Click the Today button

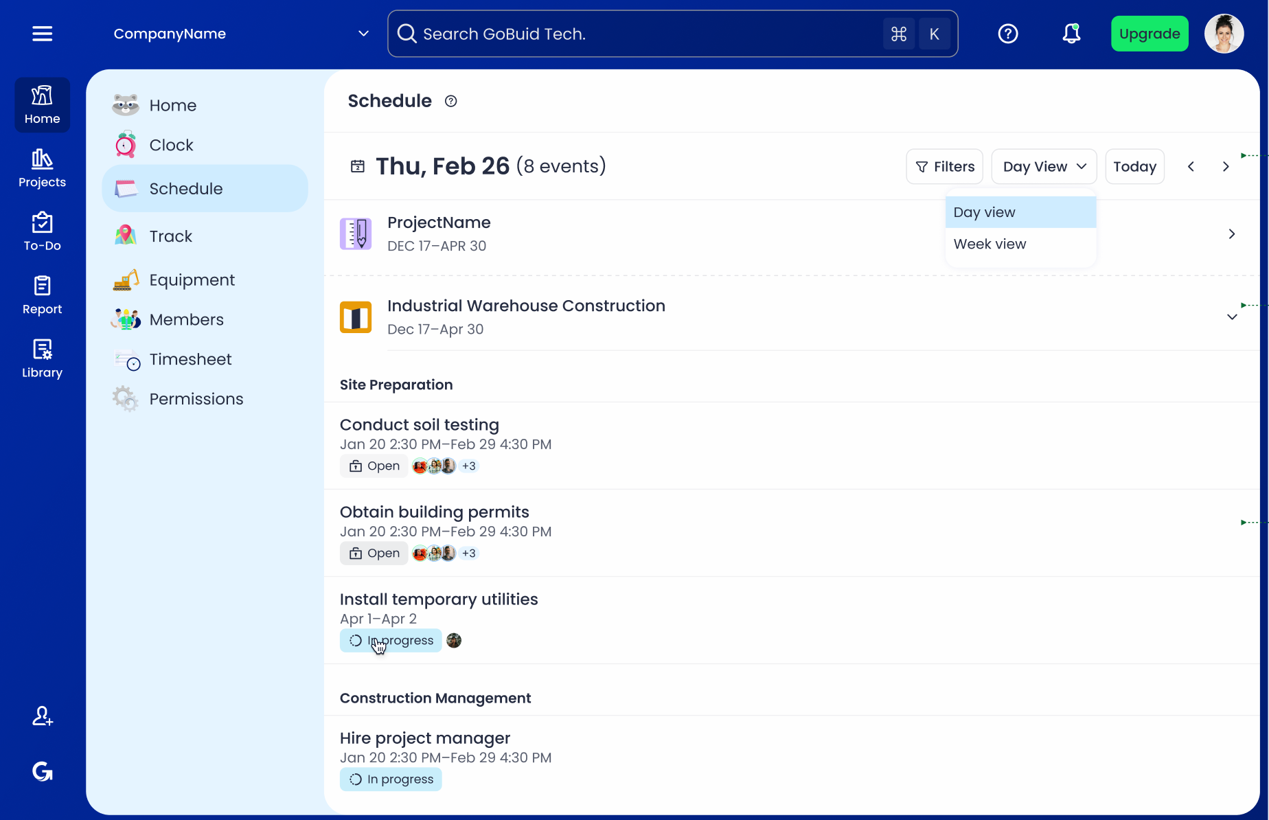pos(1134,167)
